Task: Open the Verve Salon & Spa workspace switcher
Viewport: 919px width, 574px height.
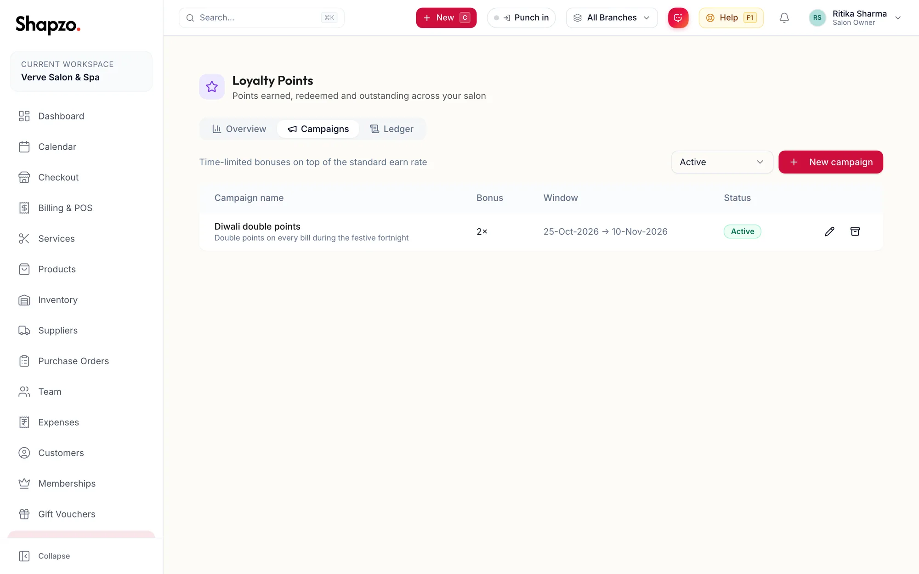Action: [x=81, y=71]
